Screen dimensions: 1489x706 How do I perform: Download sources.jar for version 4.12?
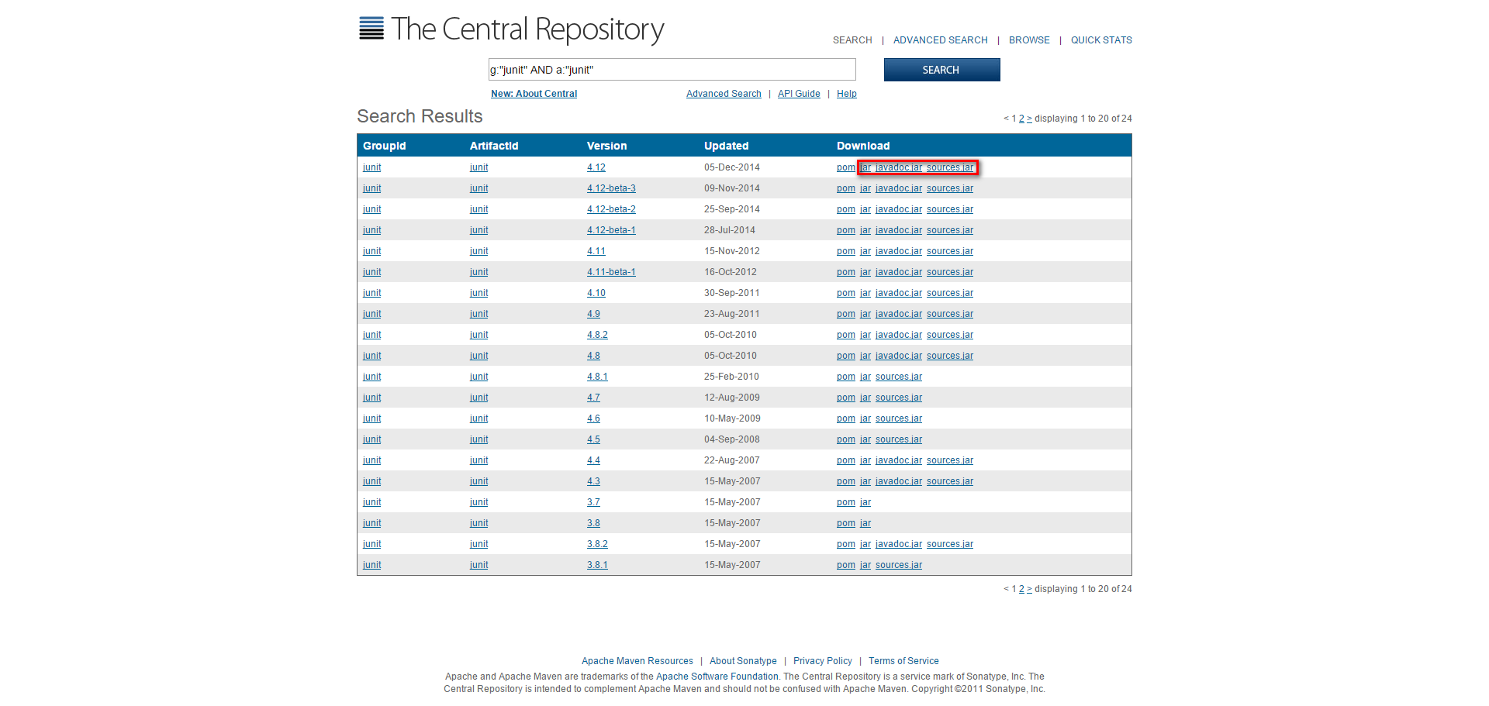click(x=950, y=167)
